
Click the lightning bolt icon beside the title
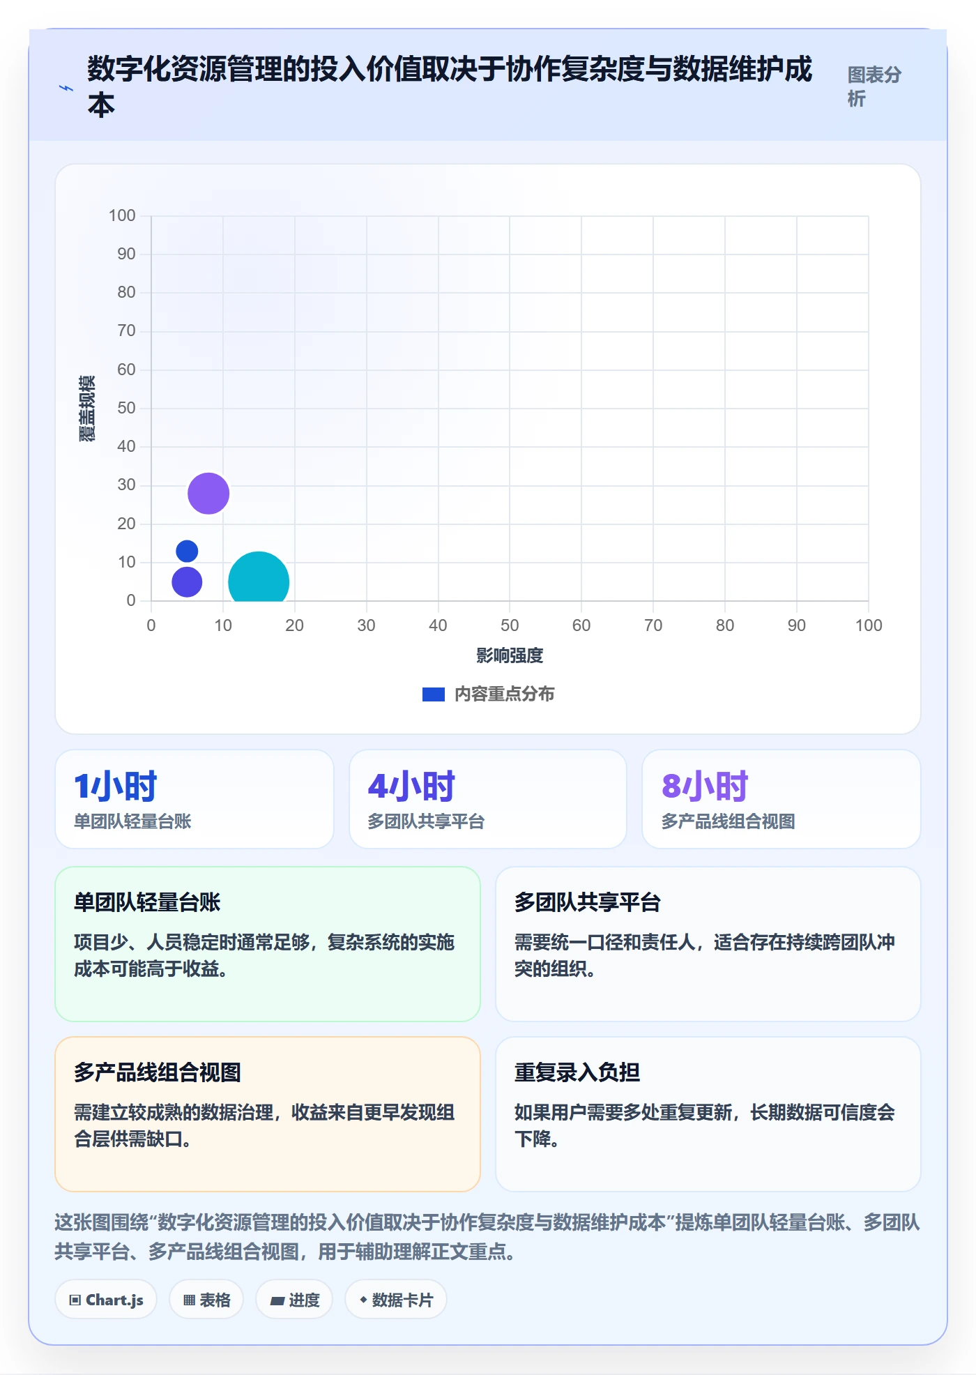(x=66, y=88)
